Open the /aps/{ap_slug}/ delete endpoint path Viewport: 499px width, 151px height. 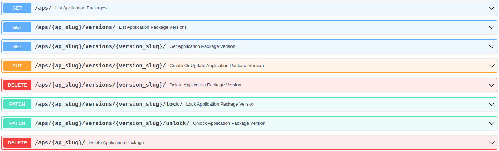coord(60,142)
